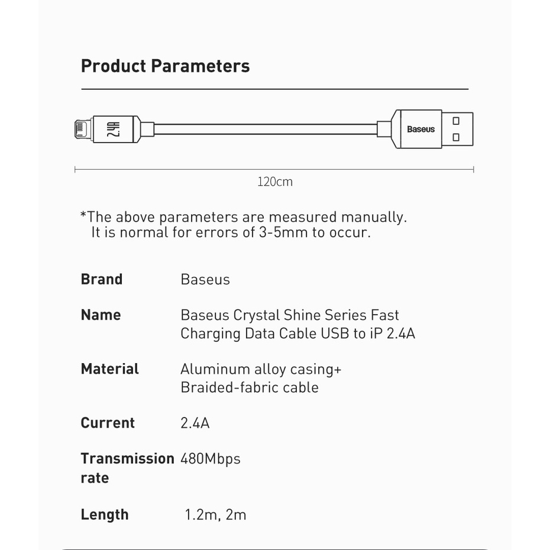Click the Current label

108,423
